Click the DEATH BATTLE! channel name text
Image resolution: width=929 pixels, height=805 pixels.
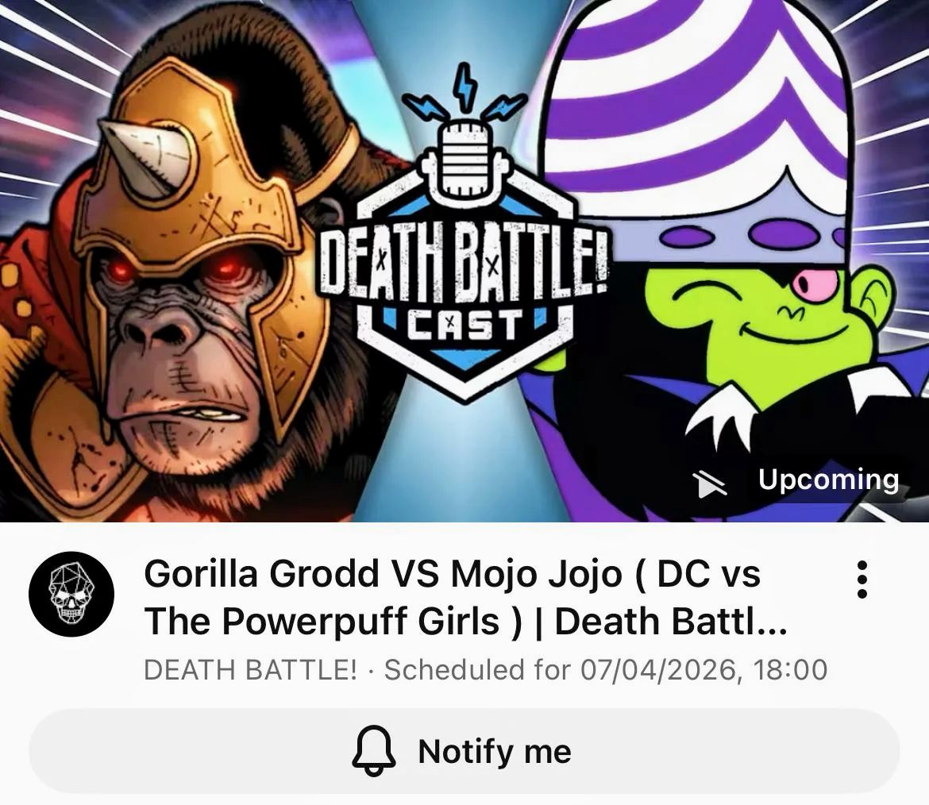coord(251,670)
